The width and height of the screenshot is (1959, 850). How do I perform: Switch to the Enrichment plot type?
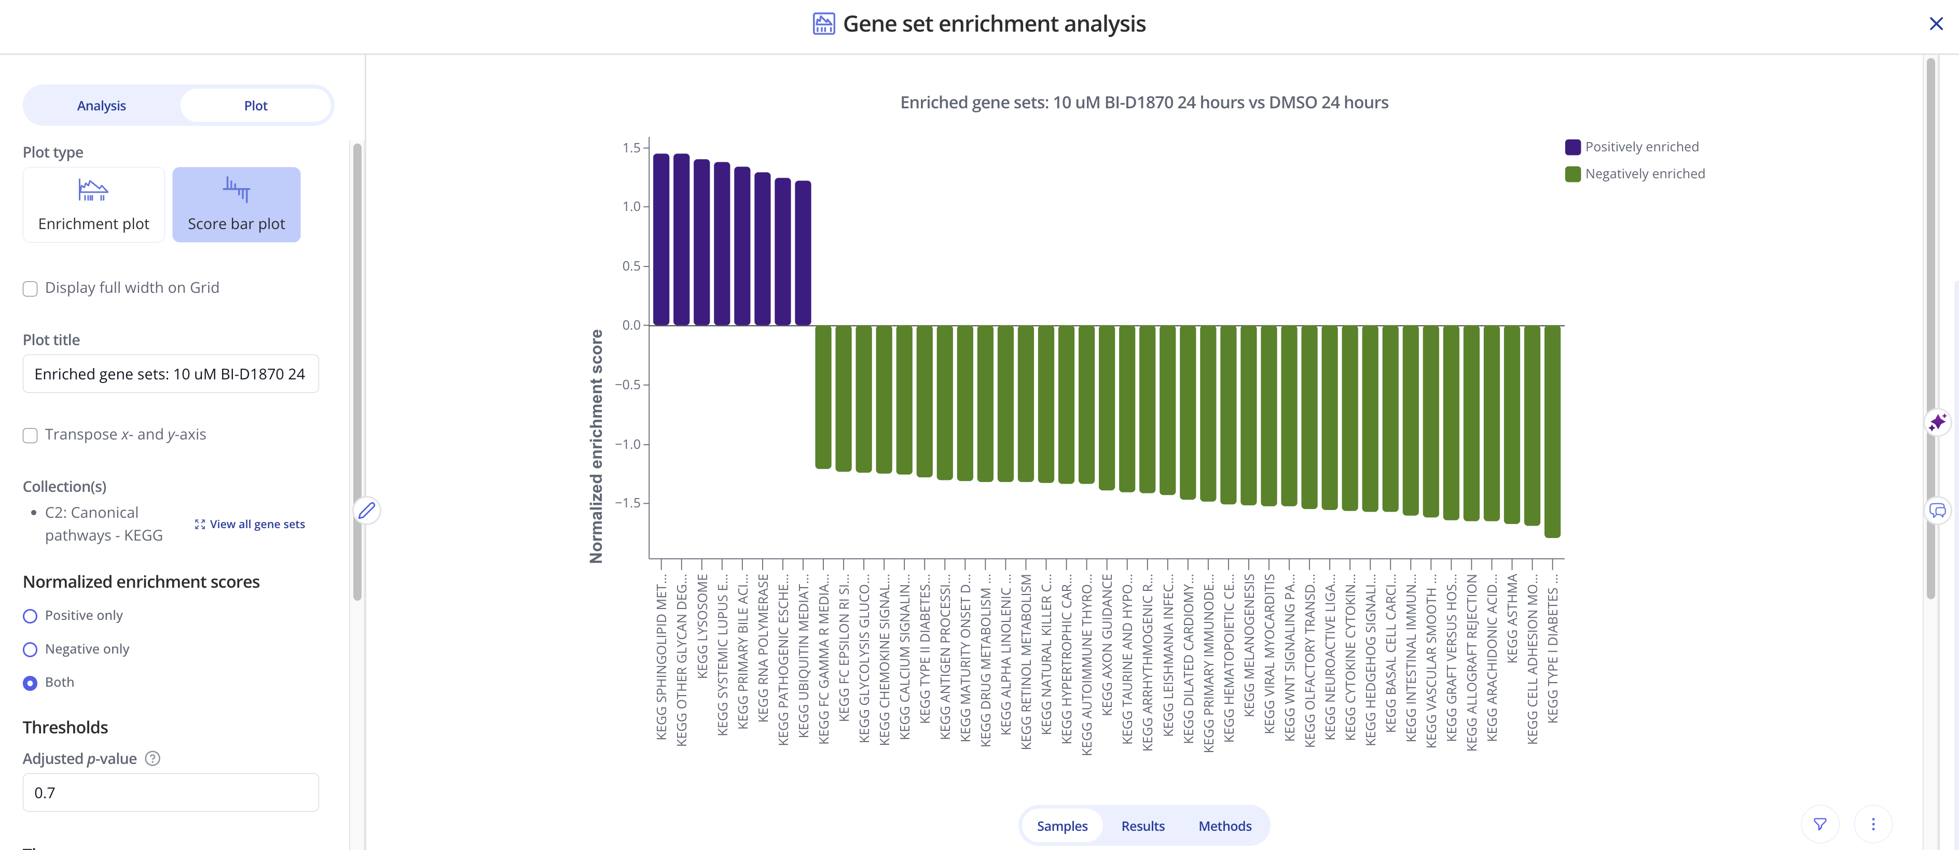tap(93, 204)
